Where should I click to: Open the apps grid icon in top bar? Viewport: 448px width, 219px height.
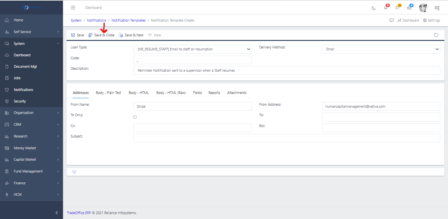click(437, 8)
